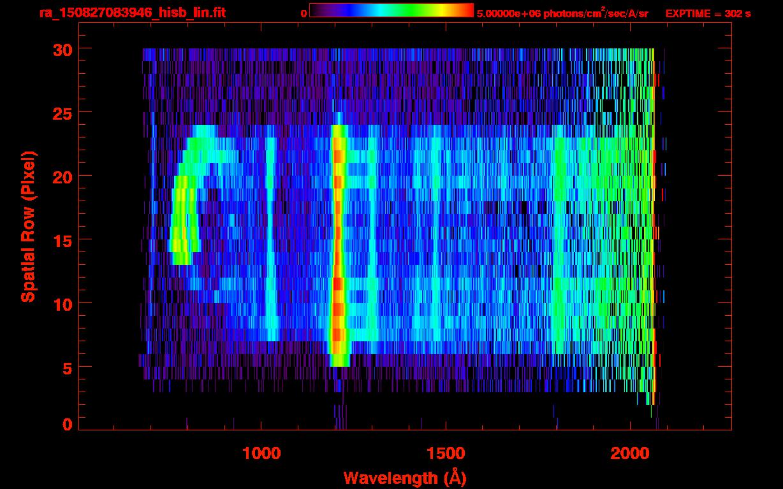Click the Spatial Row (Pixel) axis title
This screenshot has width=783, height=489.
29,226
